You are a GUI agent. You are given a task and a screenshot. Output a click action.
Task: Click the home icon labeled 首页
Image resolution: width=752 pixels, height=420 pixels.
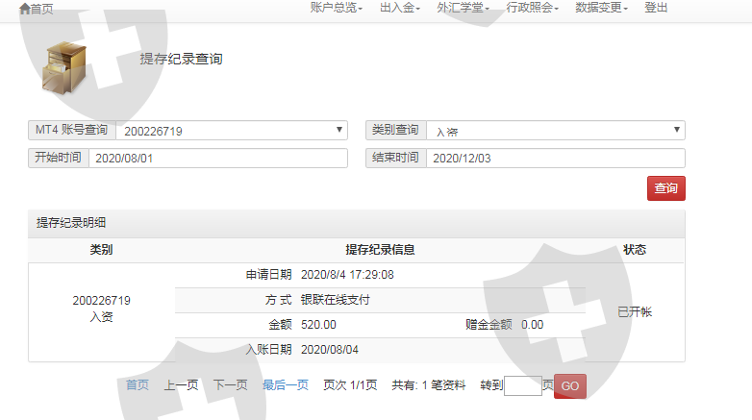coord(37,9)
